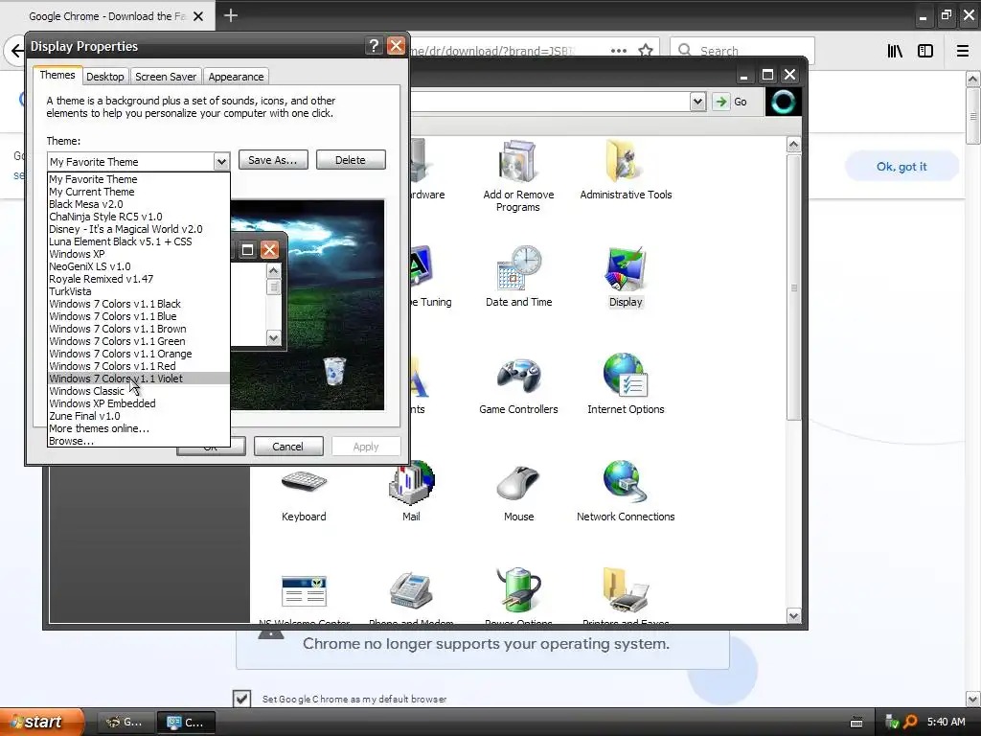Viewport: 981px width, 736px height.
Task: Open browser hamburger menu
Action: [x=963, y=51]
